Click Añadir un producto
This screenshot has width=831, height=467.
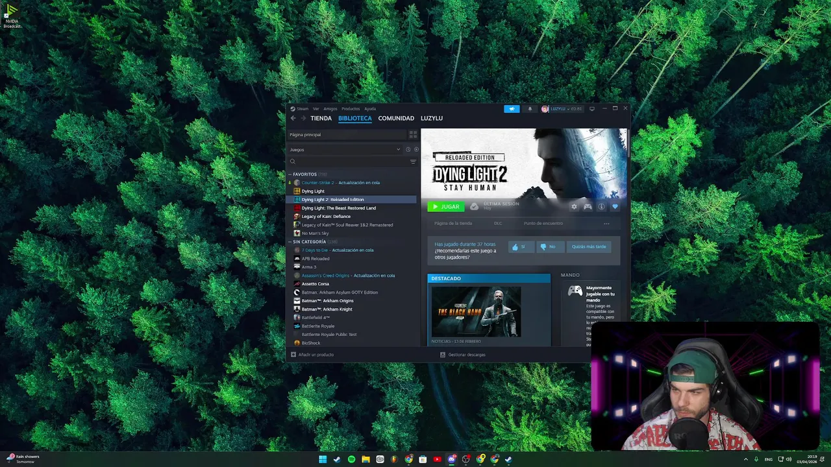[x=312, y=355]
